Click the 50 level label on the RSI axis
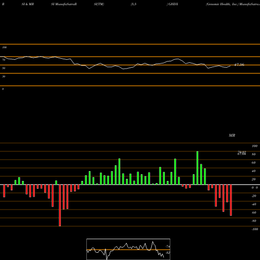 tap(4, 68)
